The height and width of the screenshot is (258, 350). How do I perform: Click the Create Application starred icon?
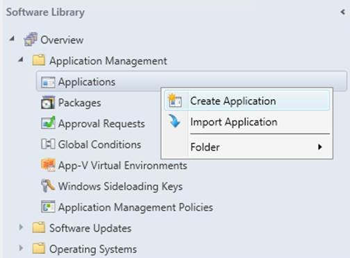[x=175, y=101]
